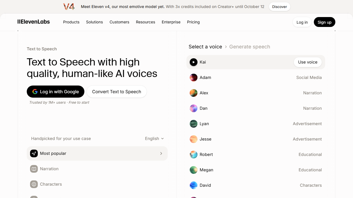This screenshot has height=198, width=353.
Task: Click Characters tag beside David
Action: (311, 185)
